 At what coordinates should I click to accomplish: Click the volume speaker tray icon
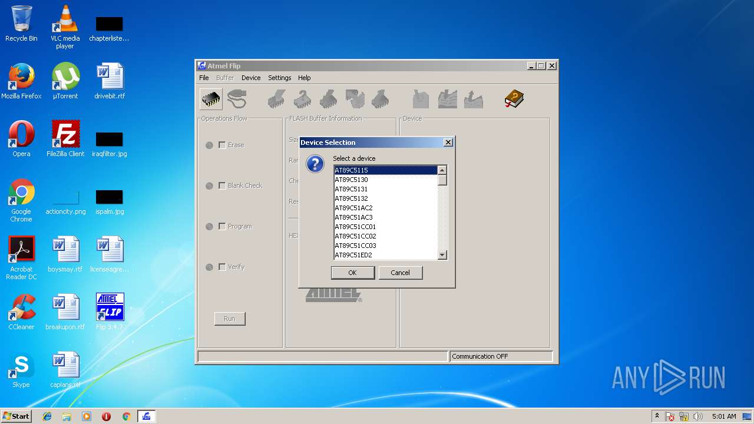tap(698, 416)
